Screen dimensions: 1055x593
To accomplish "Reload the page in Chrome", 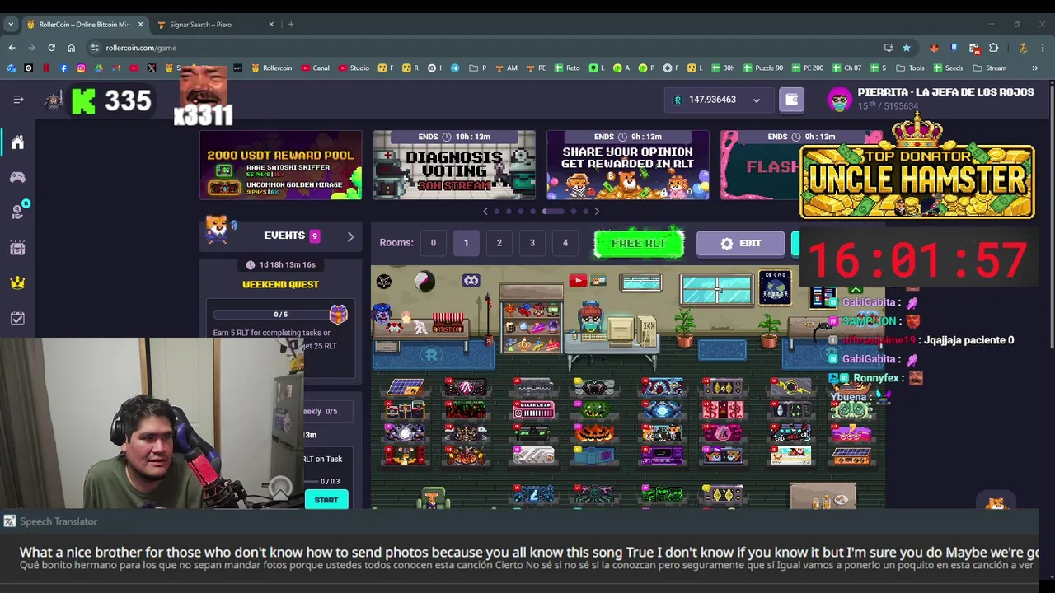I will click(x=51, y=48).
